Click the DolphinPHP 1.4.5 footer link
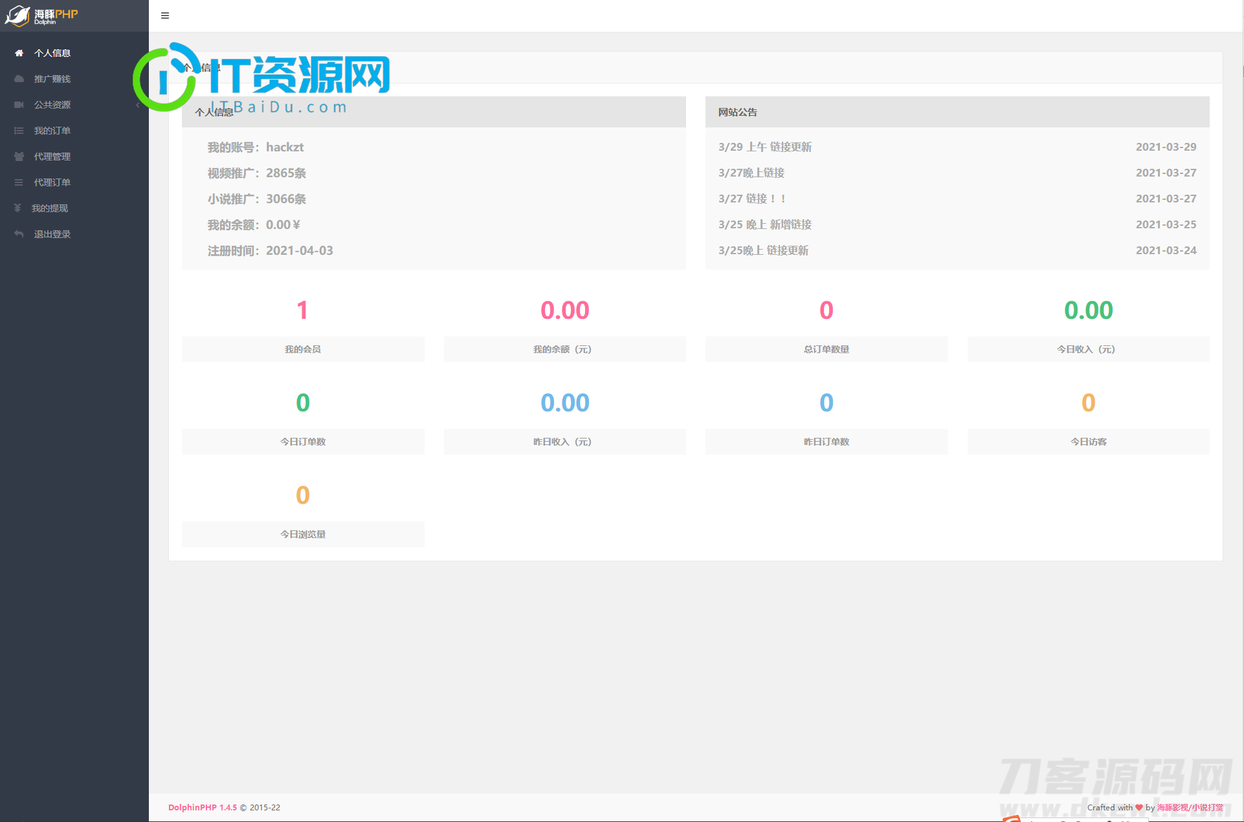Screen dimensions: 1244x822 pos(203,807)
